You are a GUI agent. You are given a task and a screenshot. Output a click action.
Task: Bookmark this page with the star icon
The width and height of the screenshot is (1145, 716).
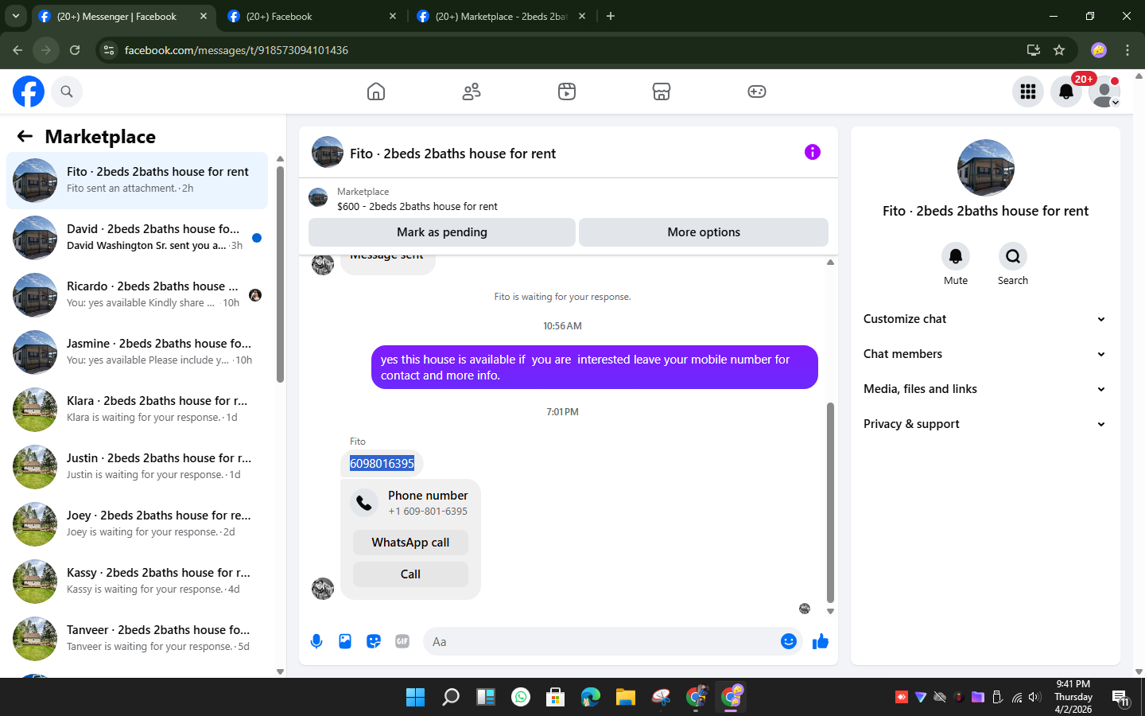1059,50
